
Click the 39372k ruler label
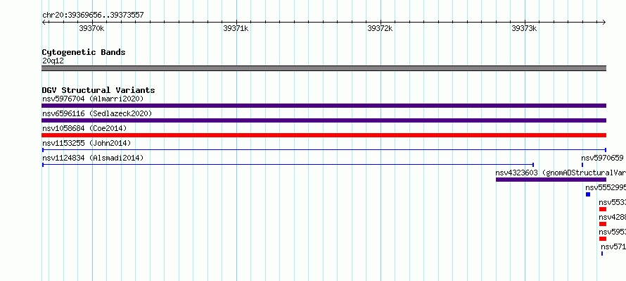pos(380,28)
